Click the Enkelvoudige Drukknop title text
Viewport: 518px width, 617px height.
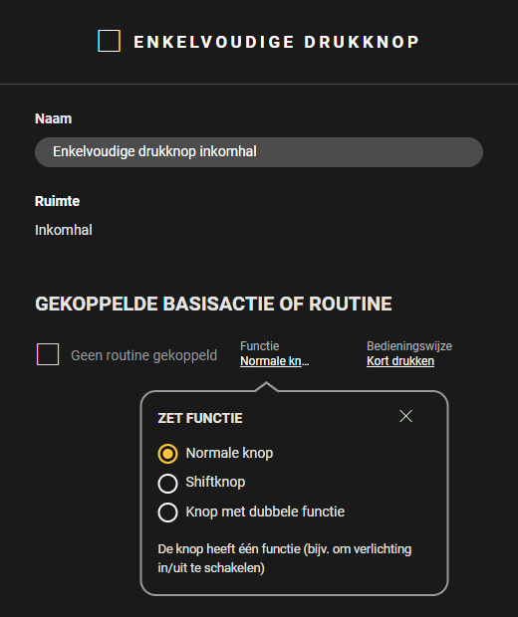[x=277, y=42]
